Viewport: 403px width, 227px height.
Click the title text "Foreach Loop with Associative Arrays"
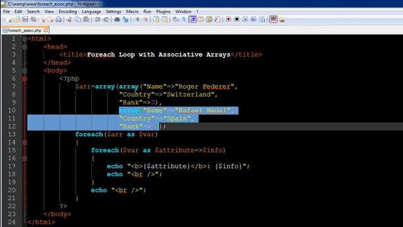point(159,55)
